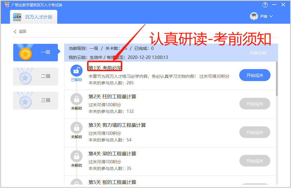Click the text 本关的参与总人数：54
The image size is (291, 188).
(x=110, y=140)
